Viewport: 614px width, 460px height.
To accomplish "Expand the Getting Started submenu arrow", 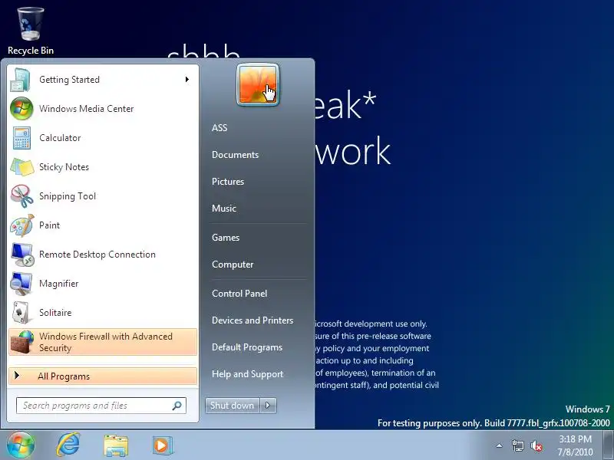I will 187,80.
